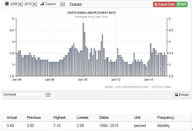Open the end year 2015 dropdown
The image size is (193, 131).
point(30,4)
